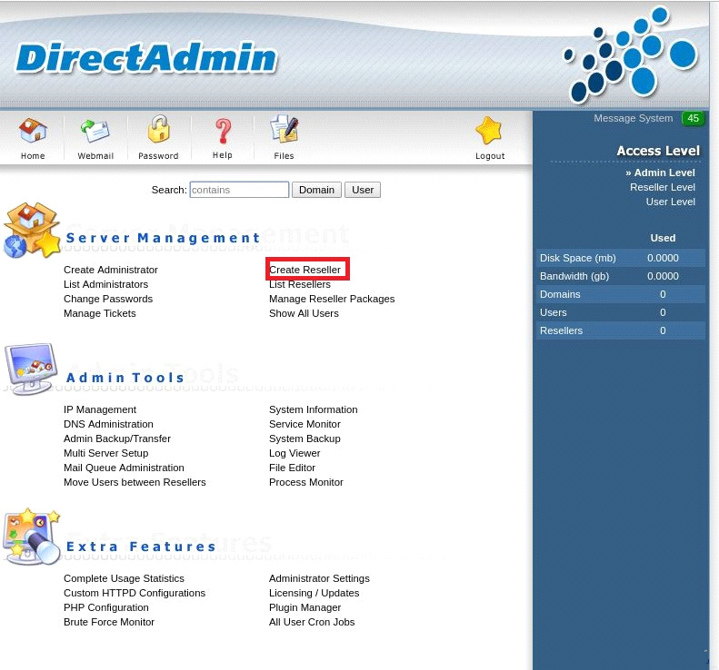This screenshot has width=719, height=670.
Task: Switch to User Level access
Action: (x=670, y=202)
